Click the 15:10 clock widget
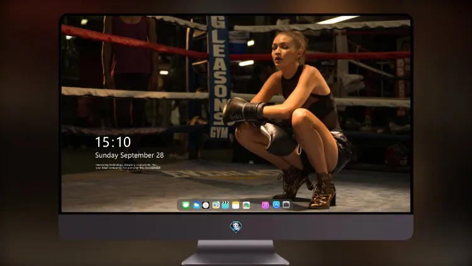The width and height of the screenshot is (472, 266). 113,142
